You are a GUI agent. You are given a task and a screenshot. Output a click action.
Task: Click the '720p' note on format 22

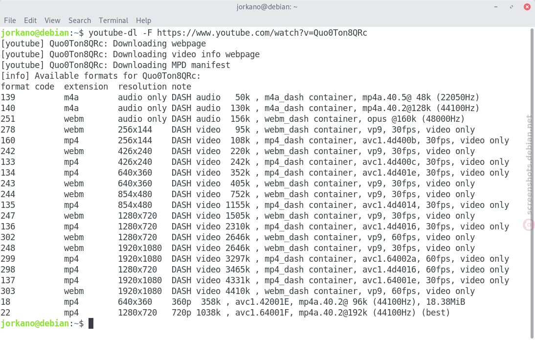pyautogui.click(x=181, y=312)
